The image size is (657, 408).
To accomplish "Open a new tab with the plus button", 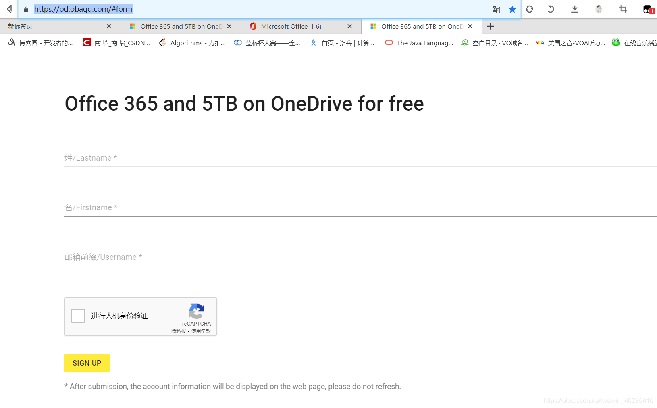I will pyautogui.click(x=490, y=26).
